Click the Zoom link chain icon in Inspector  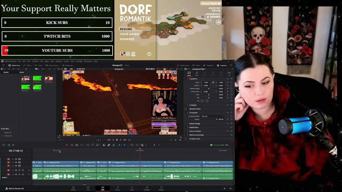(x=213, y=82)
